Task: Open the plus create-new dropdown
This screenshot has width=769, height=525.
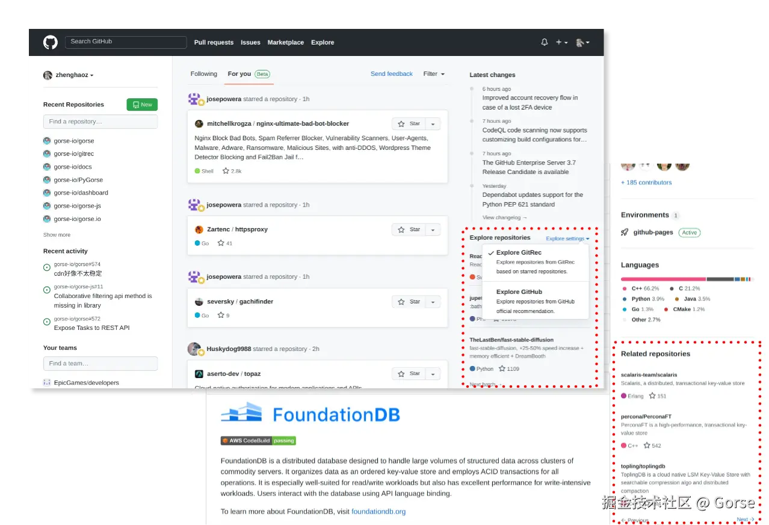Action: [x=561, y=42]
